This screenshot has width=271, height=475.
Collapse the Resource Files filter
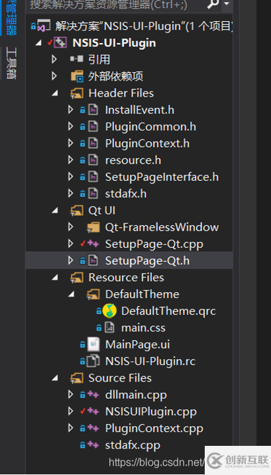[55, 278]
